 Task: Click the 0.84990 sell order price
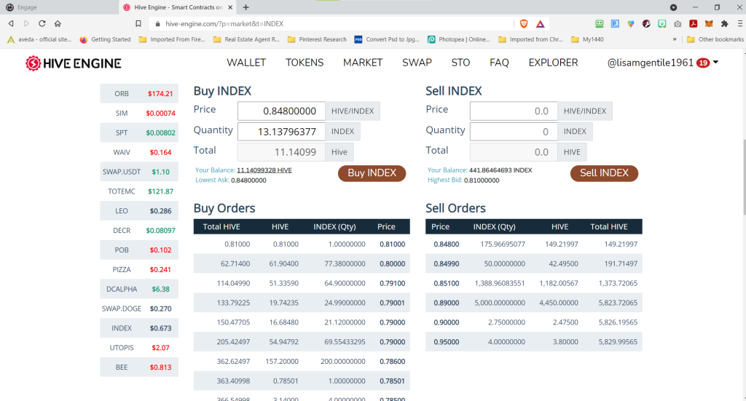(x=447, y=263)
